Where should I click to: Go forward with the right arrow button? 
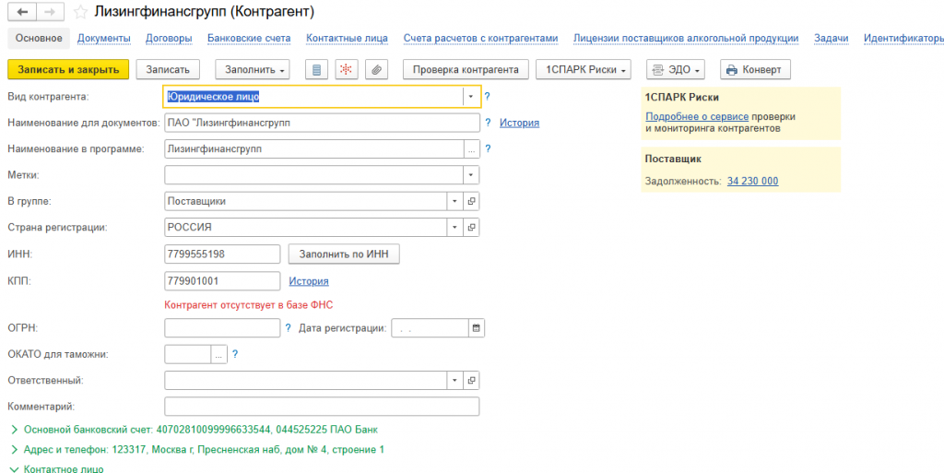click(x=50, y=11)
